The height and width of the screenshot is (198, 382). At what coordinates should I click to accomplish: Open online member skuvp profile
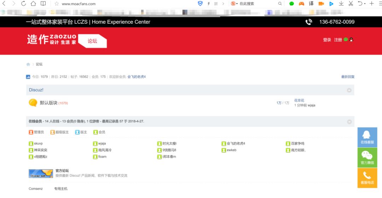click(38, 143)
